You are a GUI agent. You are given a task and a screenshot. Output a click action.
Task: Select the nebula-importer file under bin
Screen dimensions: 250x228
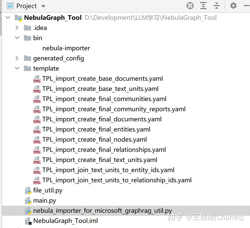(66, 48)
